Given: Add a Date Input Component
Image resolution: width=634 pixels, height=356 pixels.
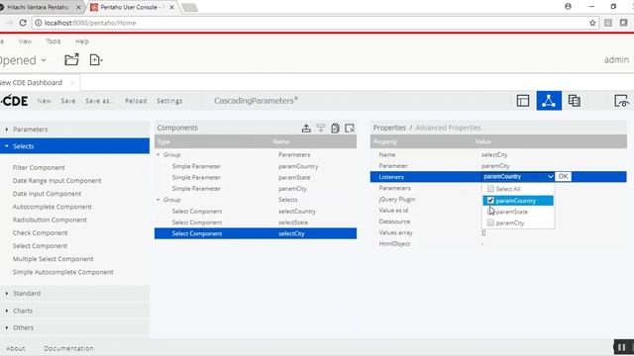Looking at the screenshot, I should pos(47,194).
